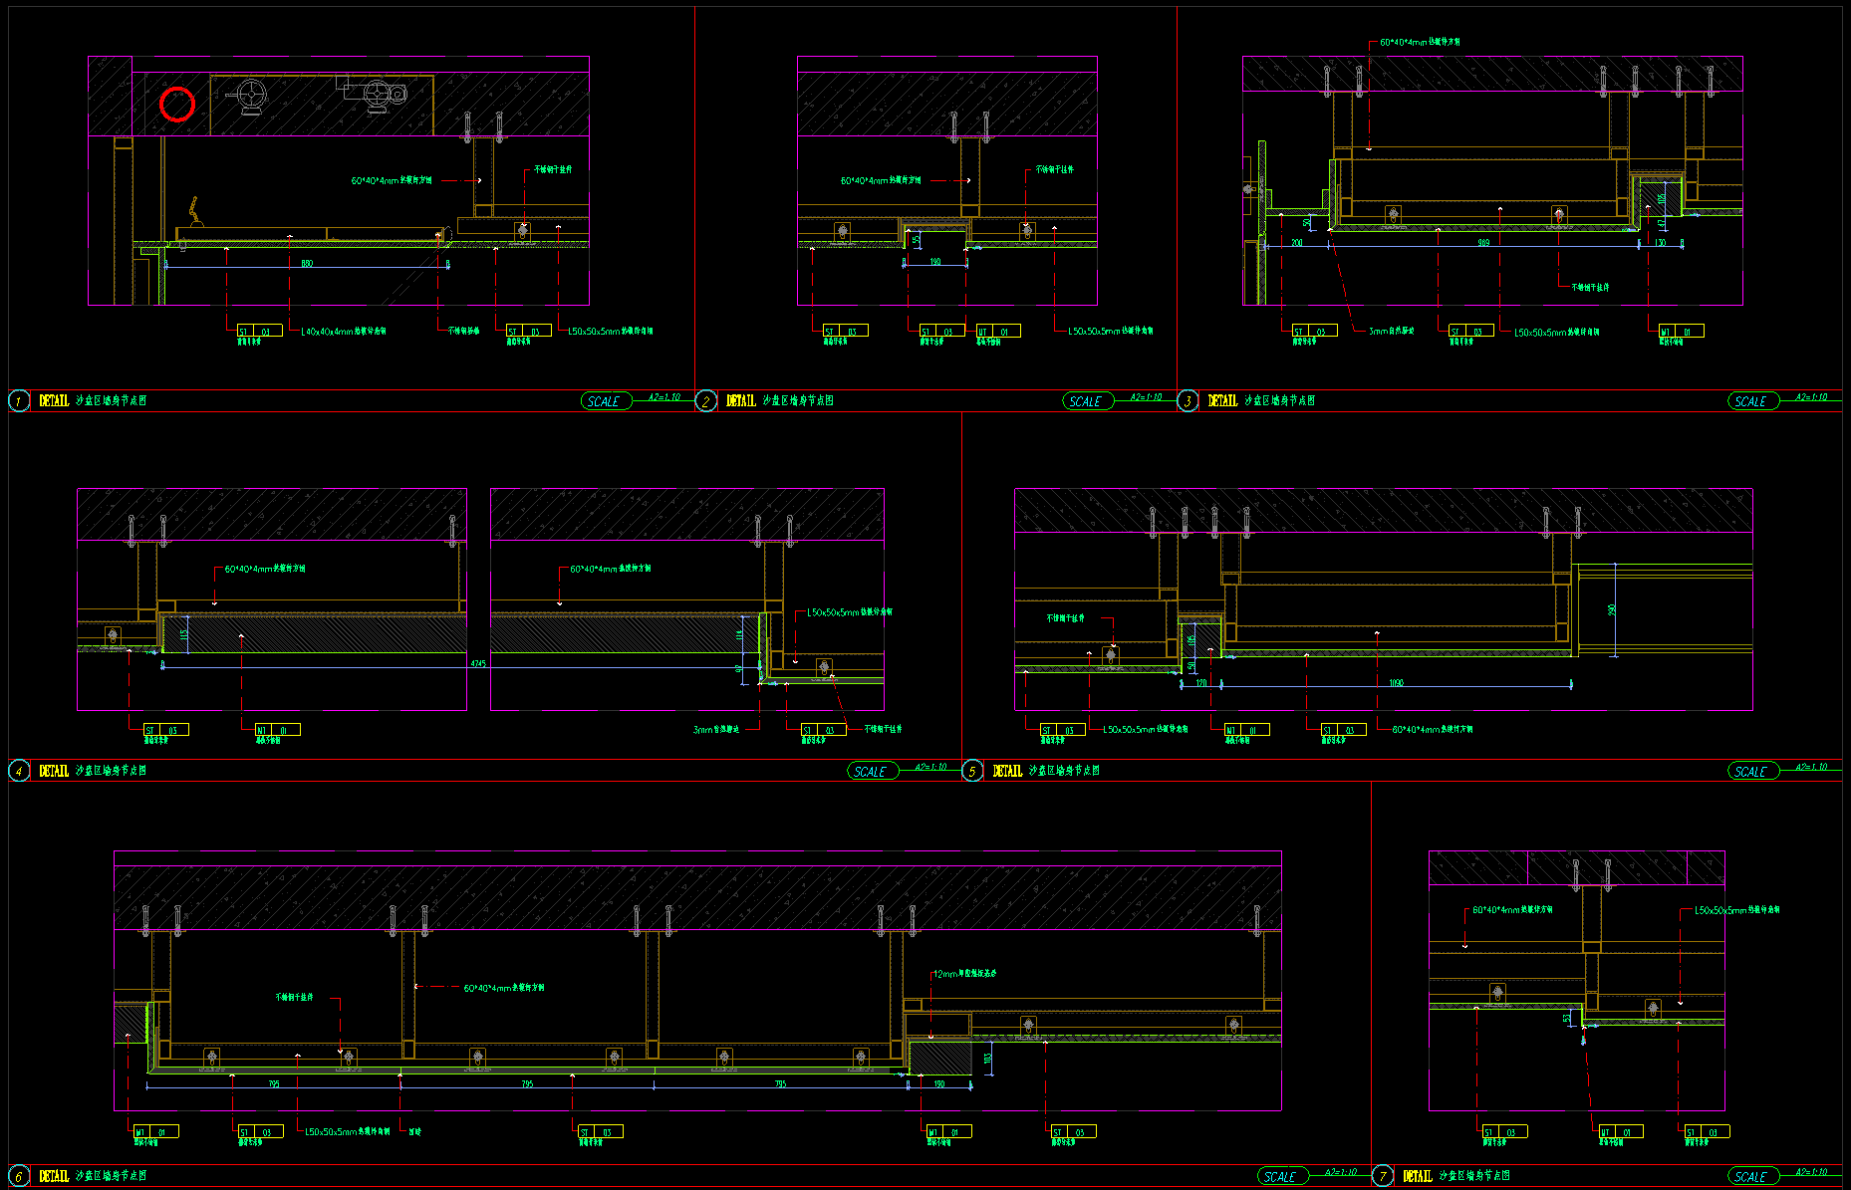This screenshot has height=1190, width=1851.
Task: Pick the detail number 3 circle marker
Action: (x=1188, y=401)
